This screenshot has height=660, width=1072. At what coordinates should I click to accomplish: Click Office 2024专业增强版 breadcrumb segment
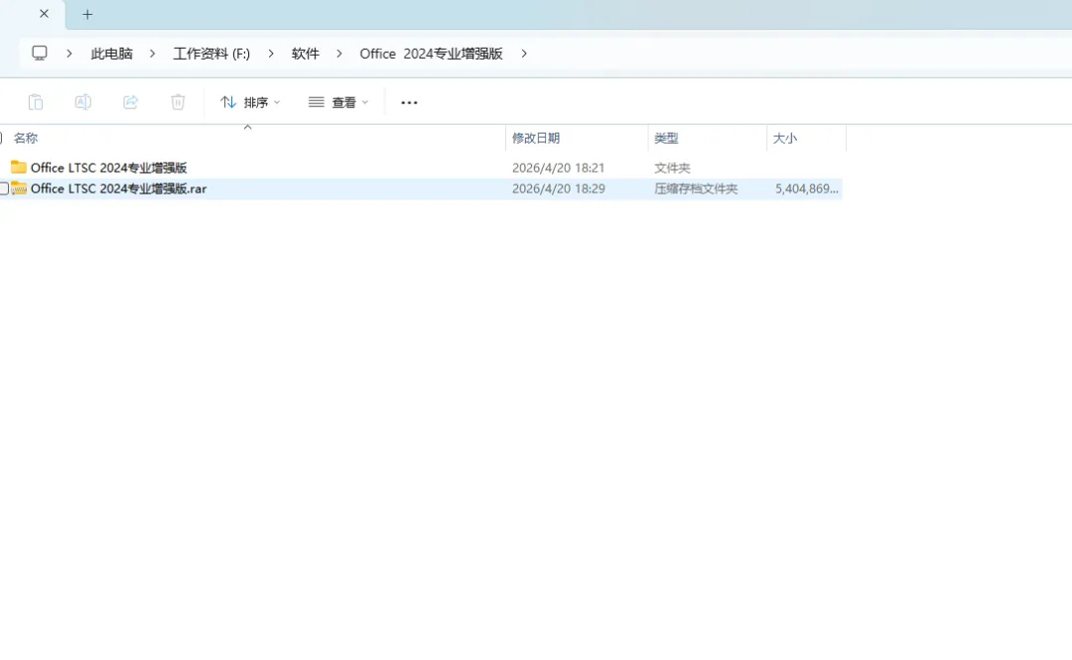431,54
